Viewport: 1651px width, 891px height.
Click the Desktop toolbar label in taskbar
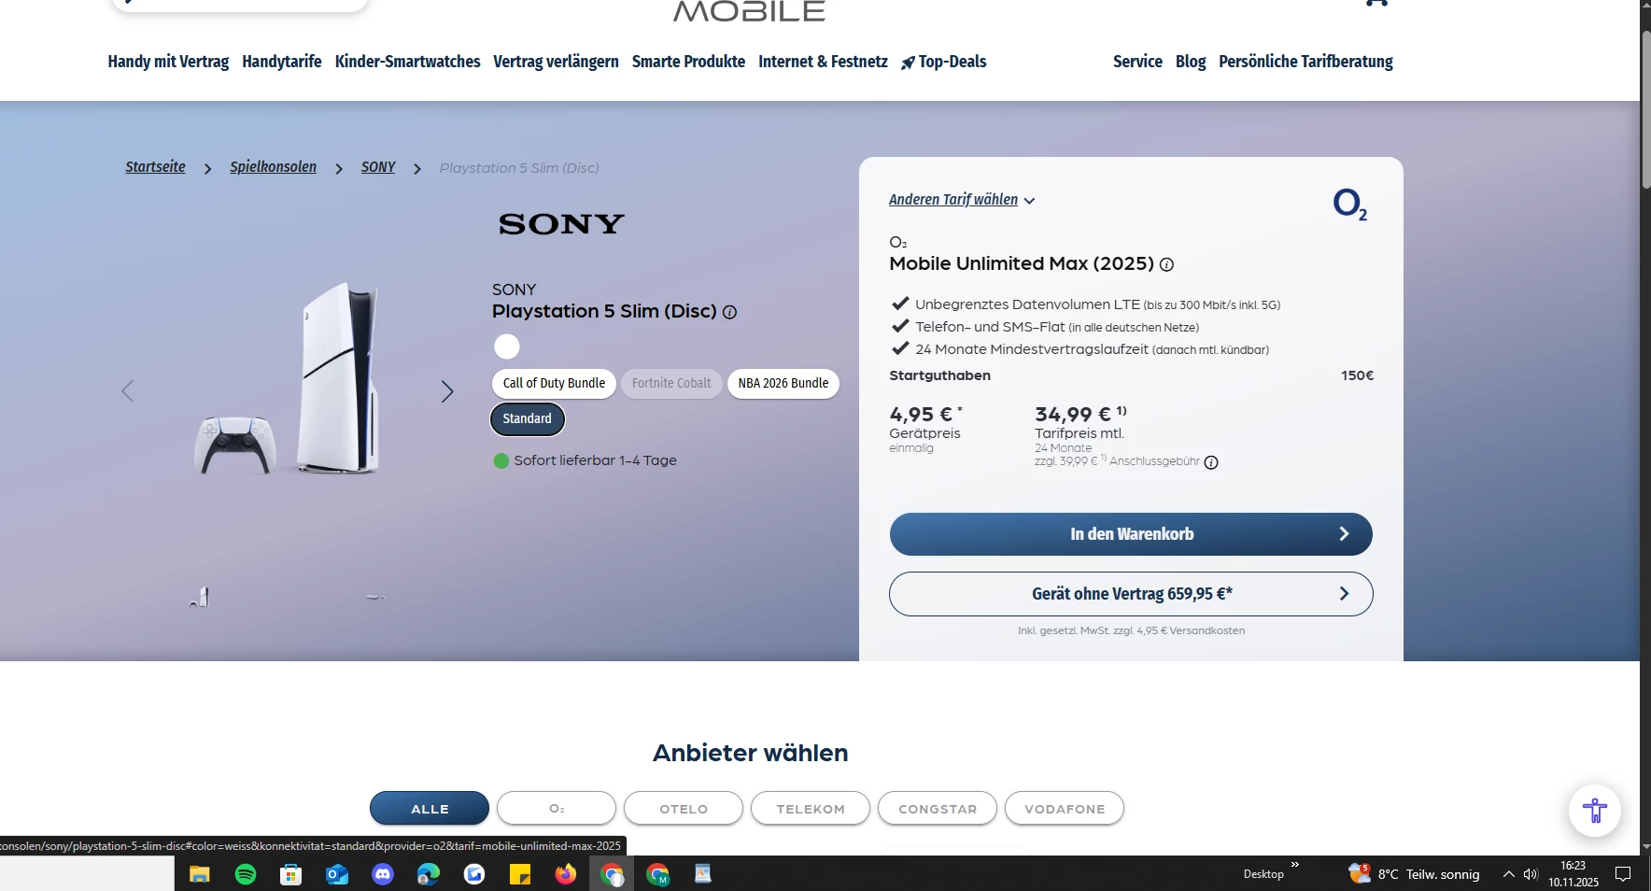pyautogui.click(x=1263, y=874)
